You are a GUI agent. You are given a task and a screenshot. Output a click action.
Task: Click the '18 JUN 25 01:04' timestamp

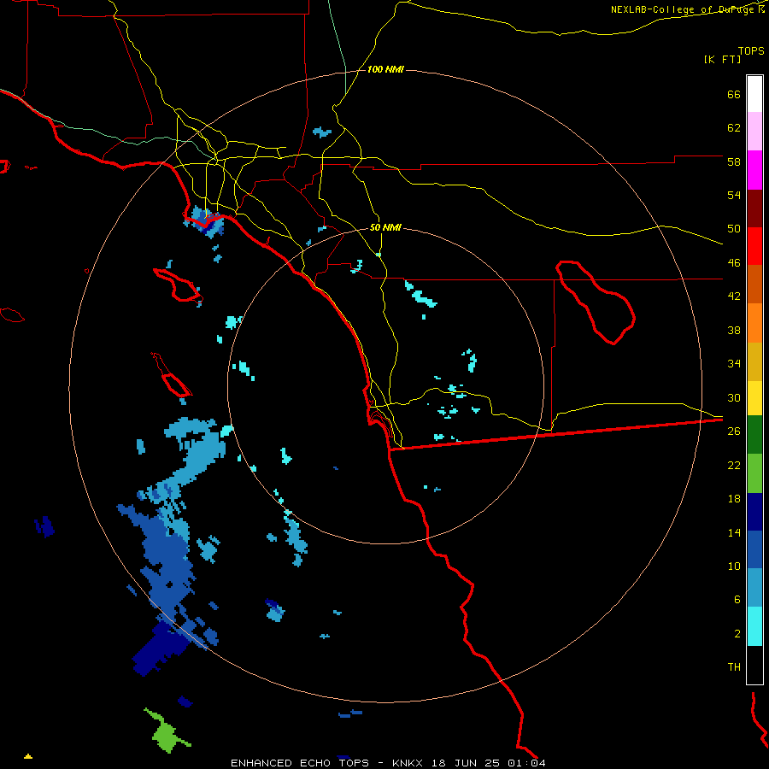coord(489,763)
